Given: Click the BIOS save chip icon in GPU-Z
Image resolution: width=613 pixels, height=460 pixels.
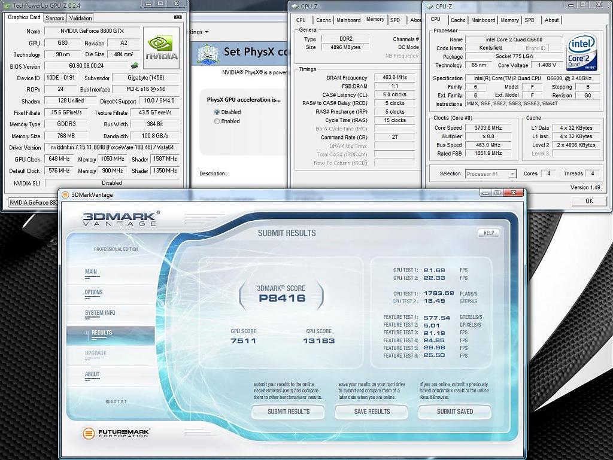Looking at the screenshot, I should coord(135,66).
